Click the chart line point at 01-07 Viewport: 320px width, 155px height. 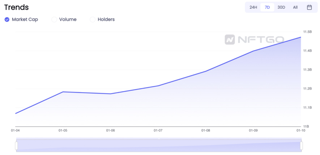[158, 86]
